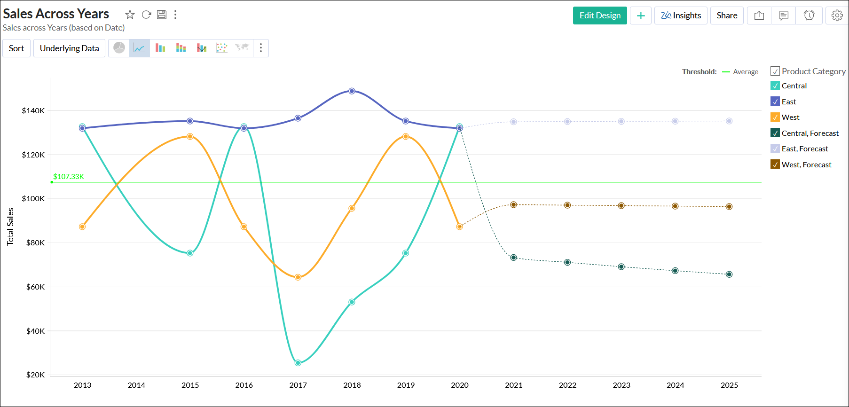
Task: Save the report using floppy disk icon
Action: (x=162, y=15)
